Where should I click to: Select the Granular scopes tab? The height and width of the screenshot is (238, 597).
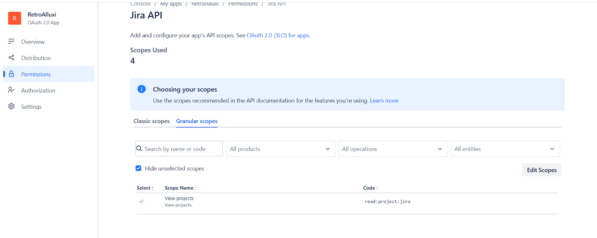(197, 121)
